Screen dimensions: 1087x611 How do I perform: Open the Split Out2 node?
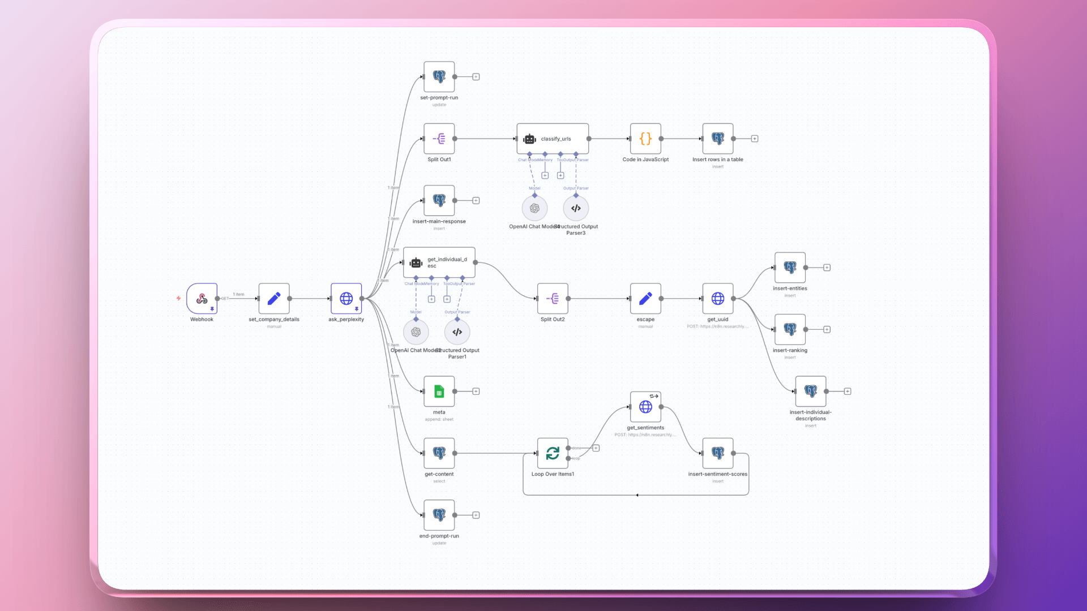tap(552, 299)
